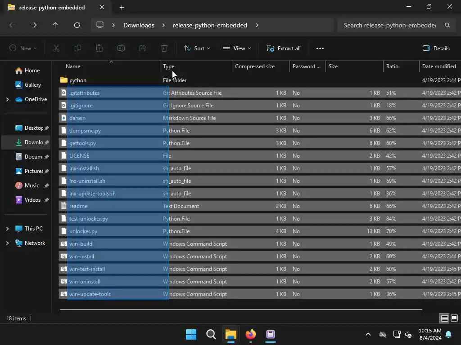
Task: Switch to large thumbnails layout icon in status bar
Action: click(454, 318)
